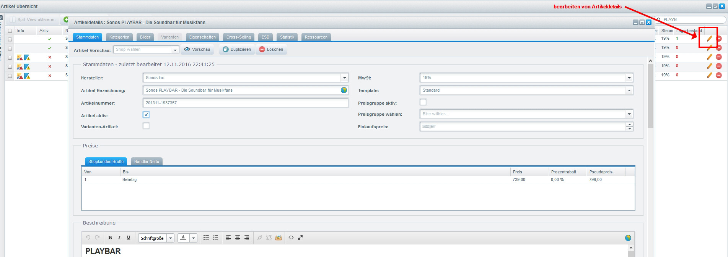Image resolution: width=728 pixels, height=257 pixels.
Task: Insert a bulleted list in the description
Action: pyautogui.click(x=206, y=238)
